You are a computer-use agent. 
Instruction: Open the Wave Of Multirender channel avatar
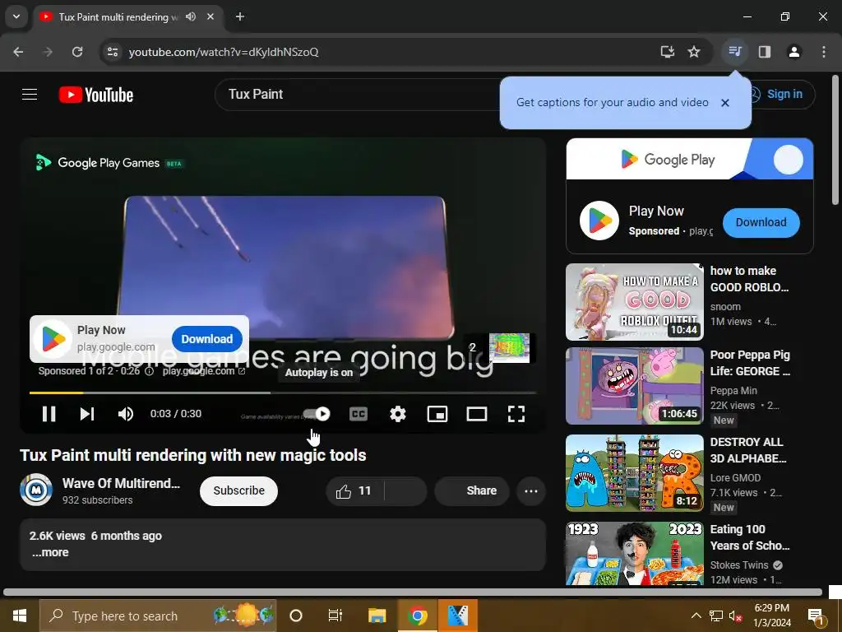tap(36, 490)
